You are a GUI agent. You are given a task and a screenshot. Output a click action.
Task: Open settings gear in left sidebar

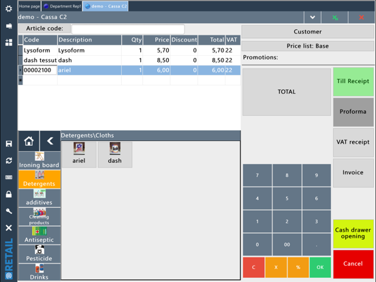click(x=9, y=9)
